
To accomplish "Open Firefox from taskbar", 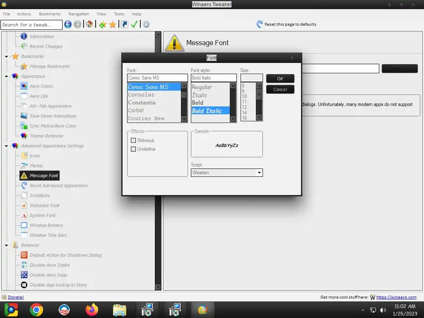I will click(x=92, y=310).
